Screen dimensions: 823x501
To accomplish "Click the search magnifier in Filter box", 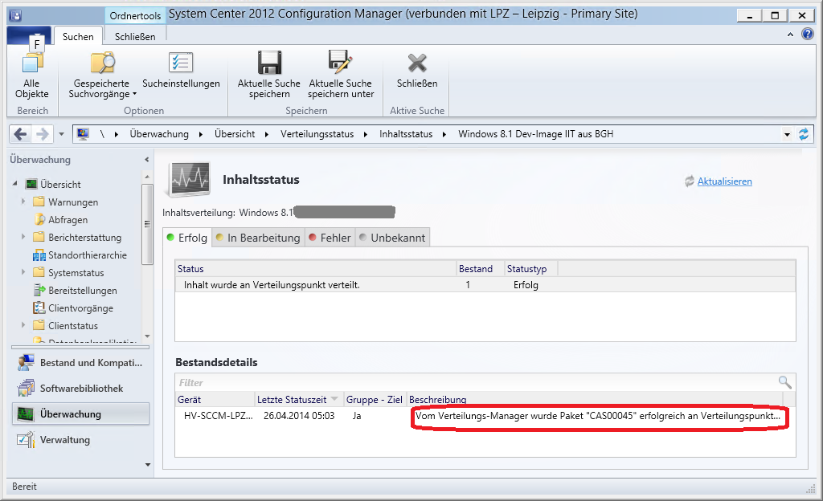I will tap(784, 382).
